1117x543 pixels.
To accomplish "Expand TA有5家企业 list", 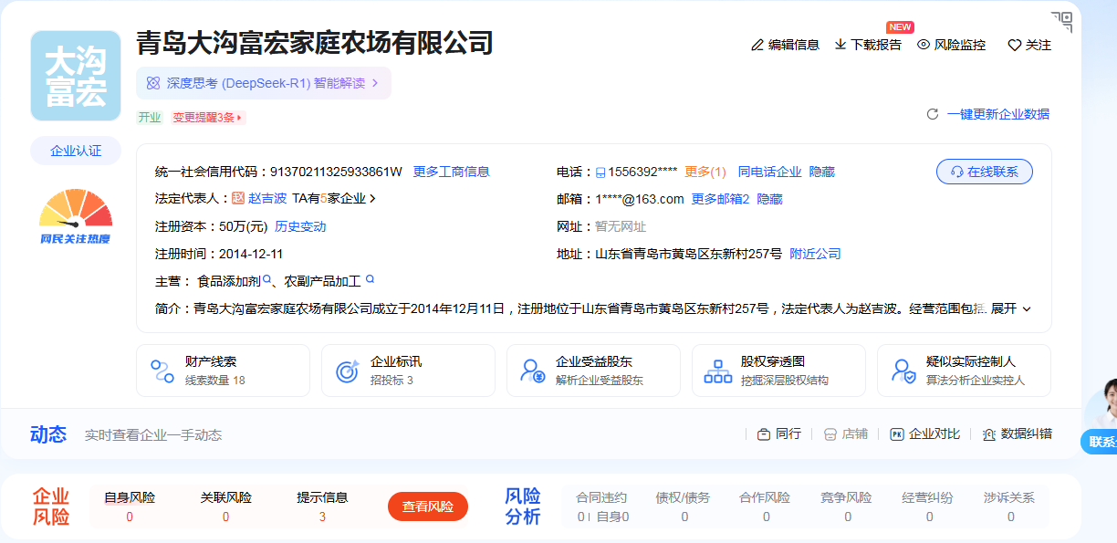I will [334, 198].
